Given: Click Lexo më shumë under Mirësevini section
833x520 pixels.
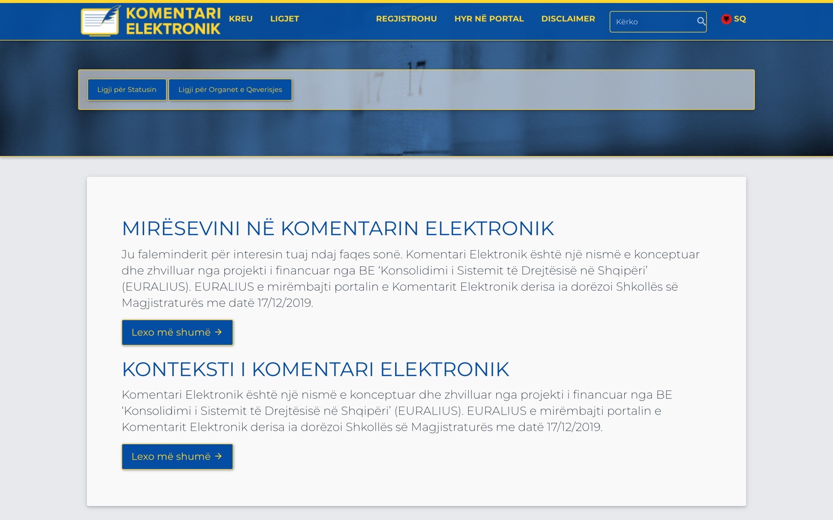Looking at the screenshot, I should pyautogui.click(x=177, y=332).
